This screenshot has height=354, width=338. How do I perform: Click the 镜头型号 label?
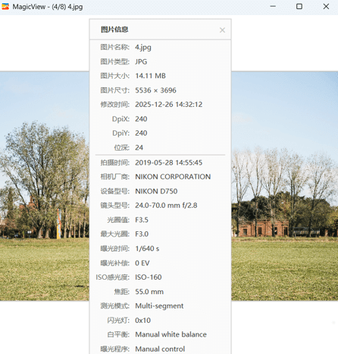(115, 205)
